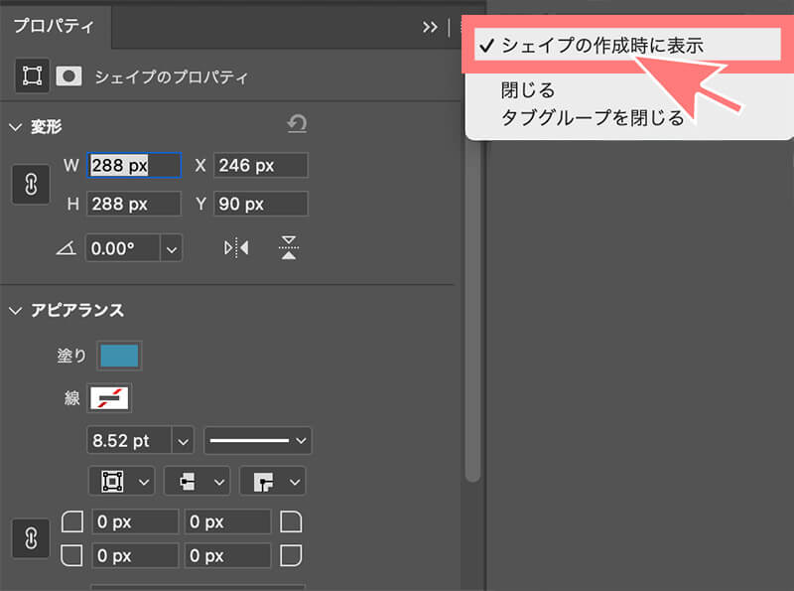Click the top-right corner radius icon
794x591 pixels.
point(291,521)
